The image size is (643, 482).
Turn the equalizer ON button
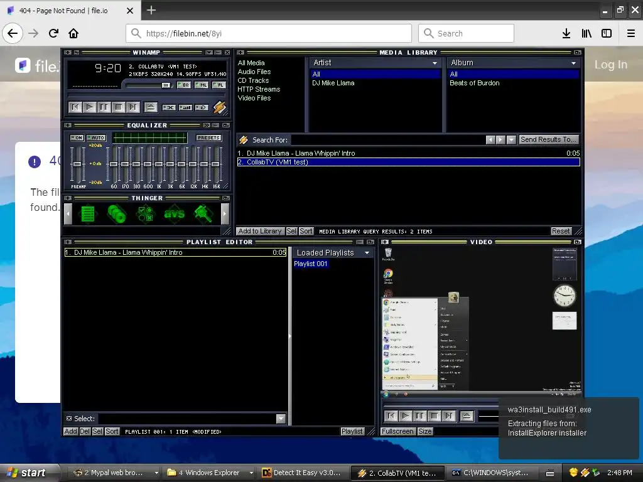coord(77,137)
